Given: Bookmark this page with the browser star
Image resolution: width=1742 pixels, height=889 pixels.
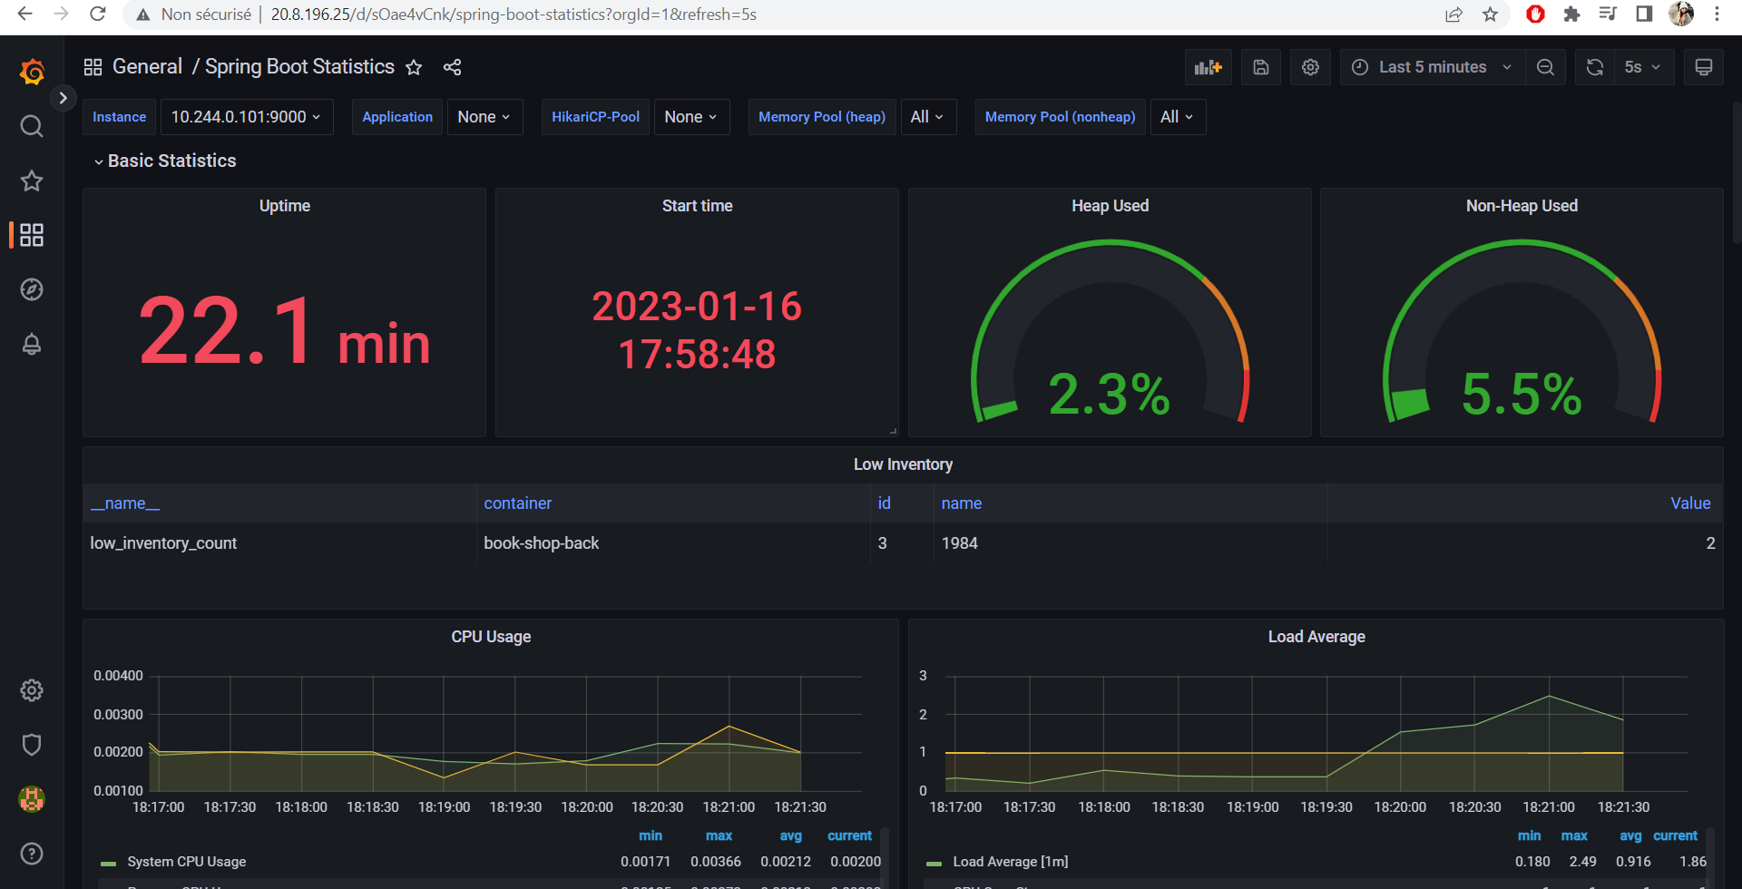Looking at the screenshot, I should [1490, 14].
